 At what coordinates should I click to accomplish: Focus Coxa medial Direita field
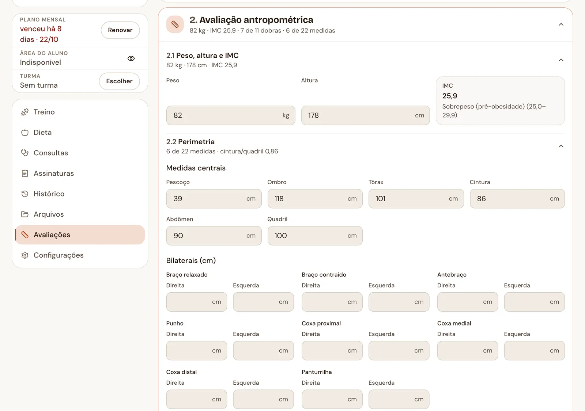[x=468, y=351]
